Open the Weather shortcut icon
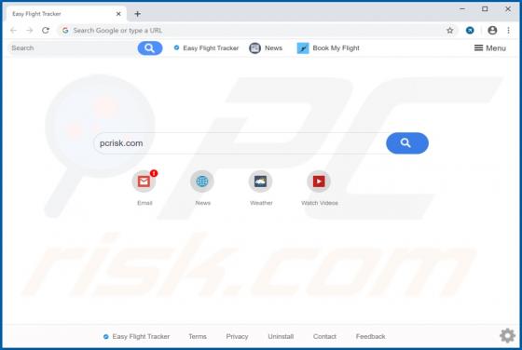Image resolution: width=522 pixels, height=350 pixels. [x=260, y=182]
